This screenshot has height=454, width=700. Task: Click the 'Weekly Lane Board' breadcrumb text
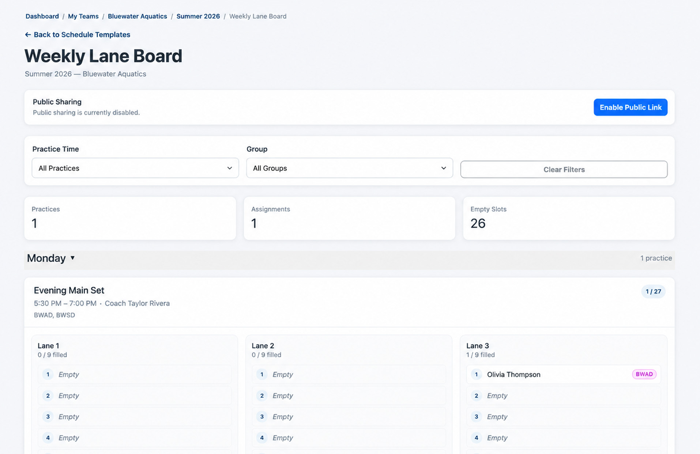coord(258,16)
